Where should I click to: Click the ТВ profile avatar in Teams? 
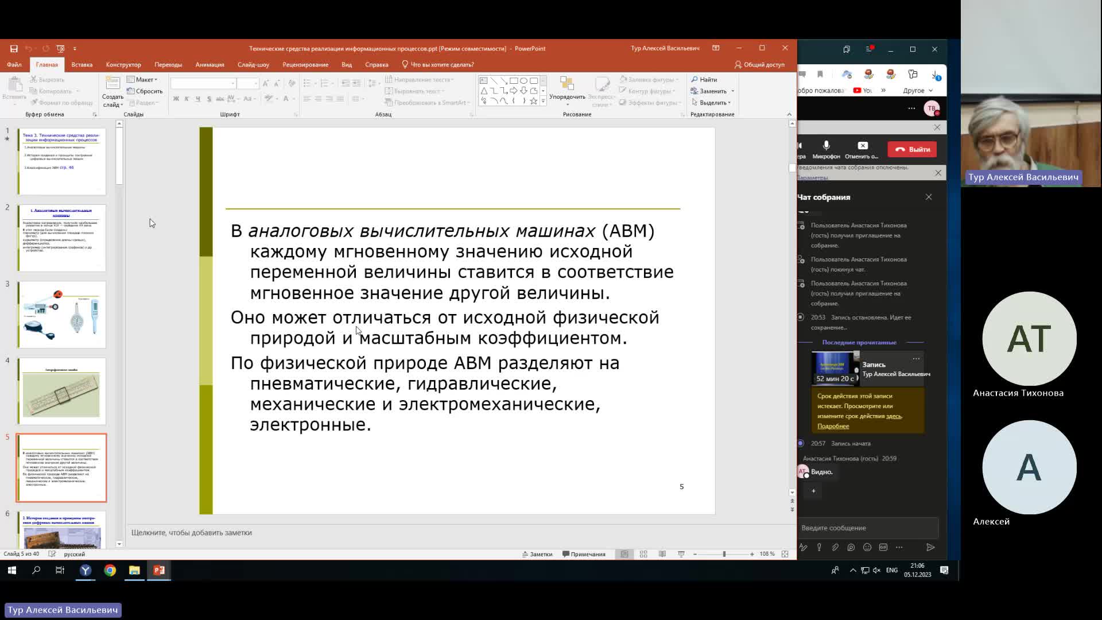(932, 108)
